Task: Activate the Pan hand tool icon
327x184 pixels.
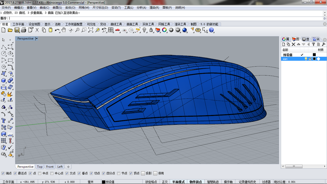Action: point(64,30)
